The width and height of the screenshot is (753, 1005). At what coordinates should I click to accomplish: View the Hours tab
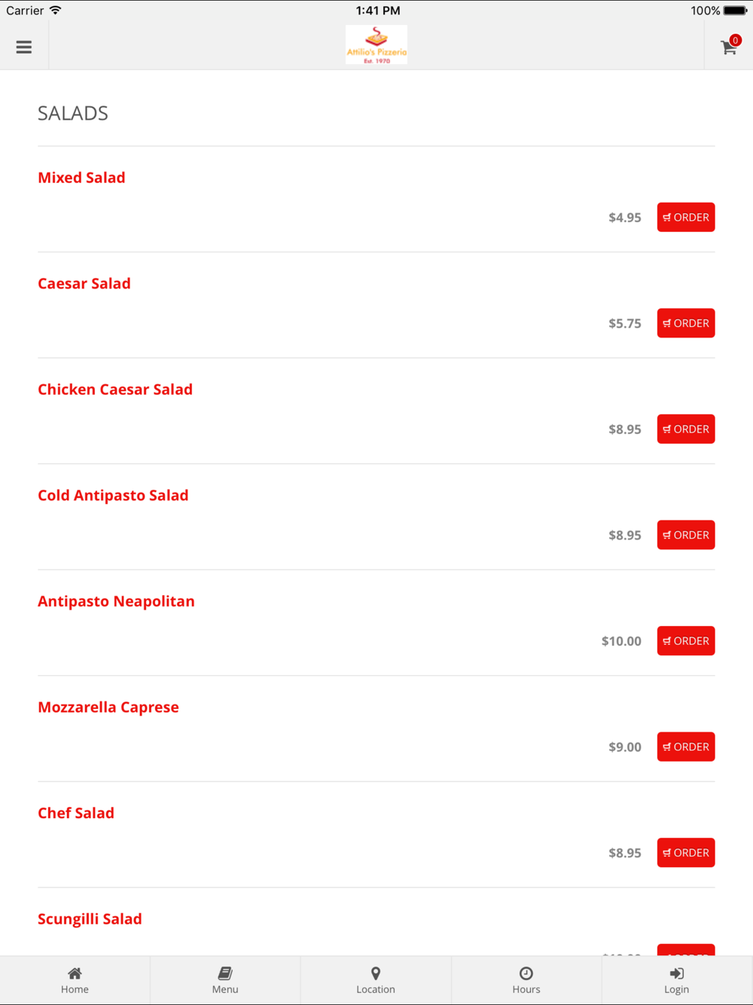[x=526, y=980]
